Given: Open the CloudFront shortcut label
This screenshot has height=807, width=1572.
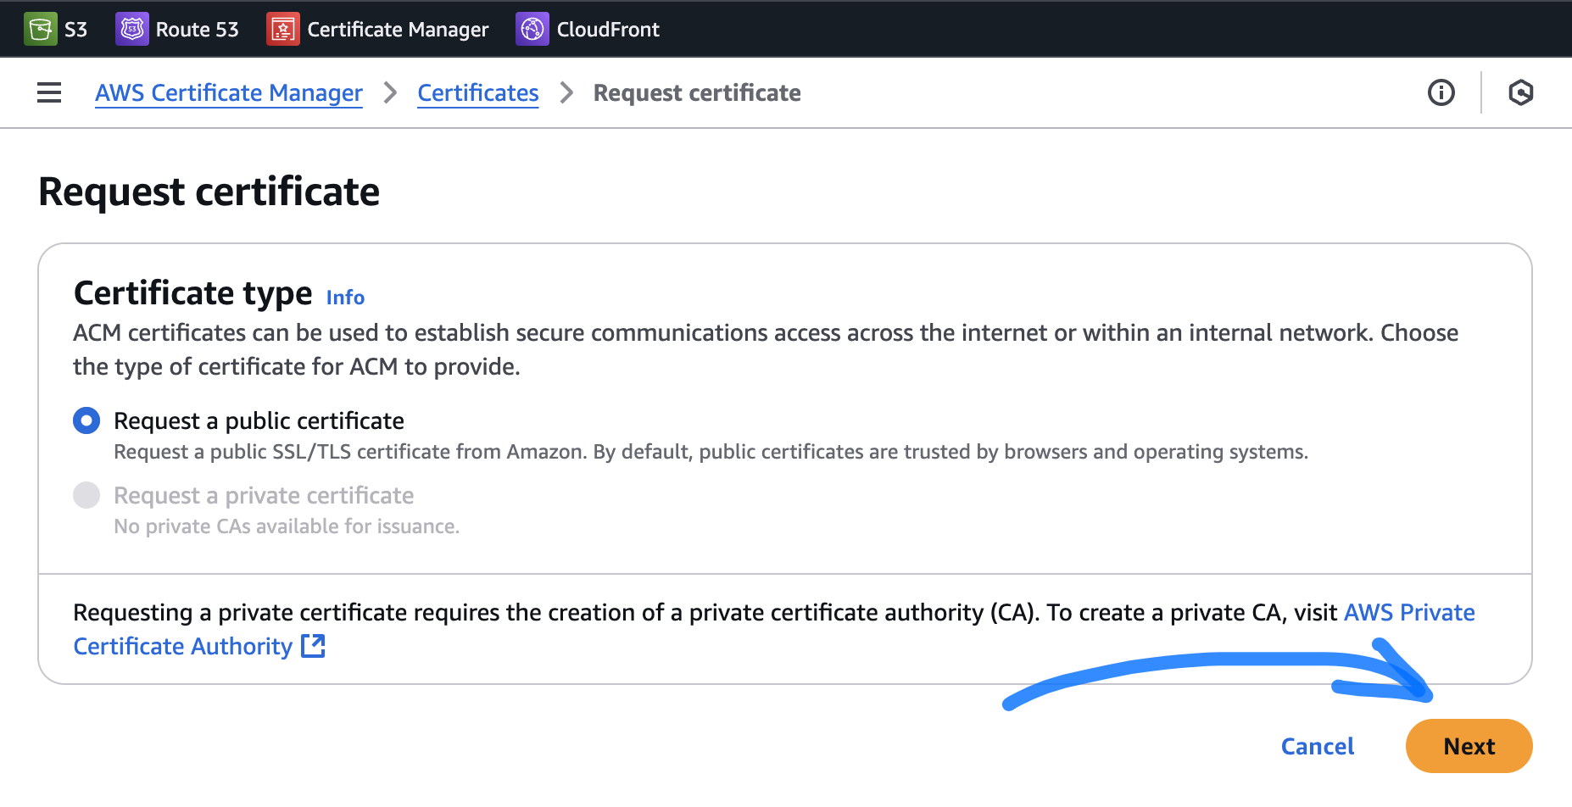Looking at the screenshot, I should pyautogui.click(x=607, y=30).
